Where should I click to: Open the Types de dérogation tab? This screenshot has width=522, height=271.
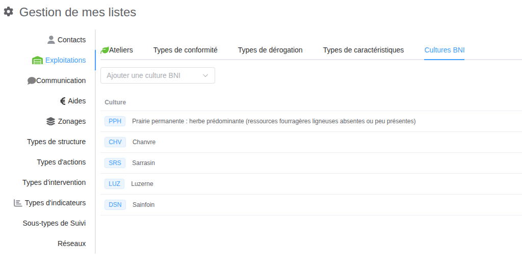coord(270,50)
